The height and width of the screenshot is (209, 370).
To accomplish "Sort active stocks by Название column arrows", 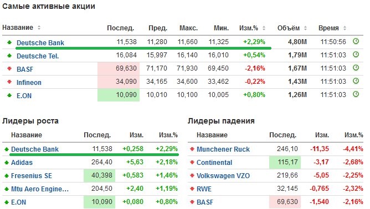I will click(x=39, y=28).
